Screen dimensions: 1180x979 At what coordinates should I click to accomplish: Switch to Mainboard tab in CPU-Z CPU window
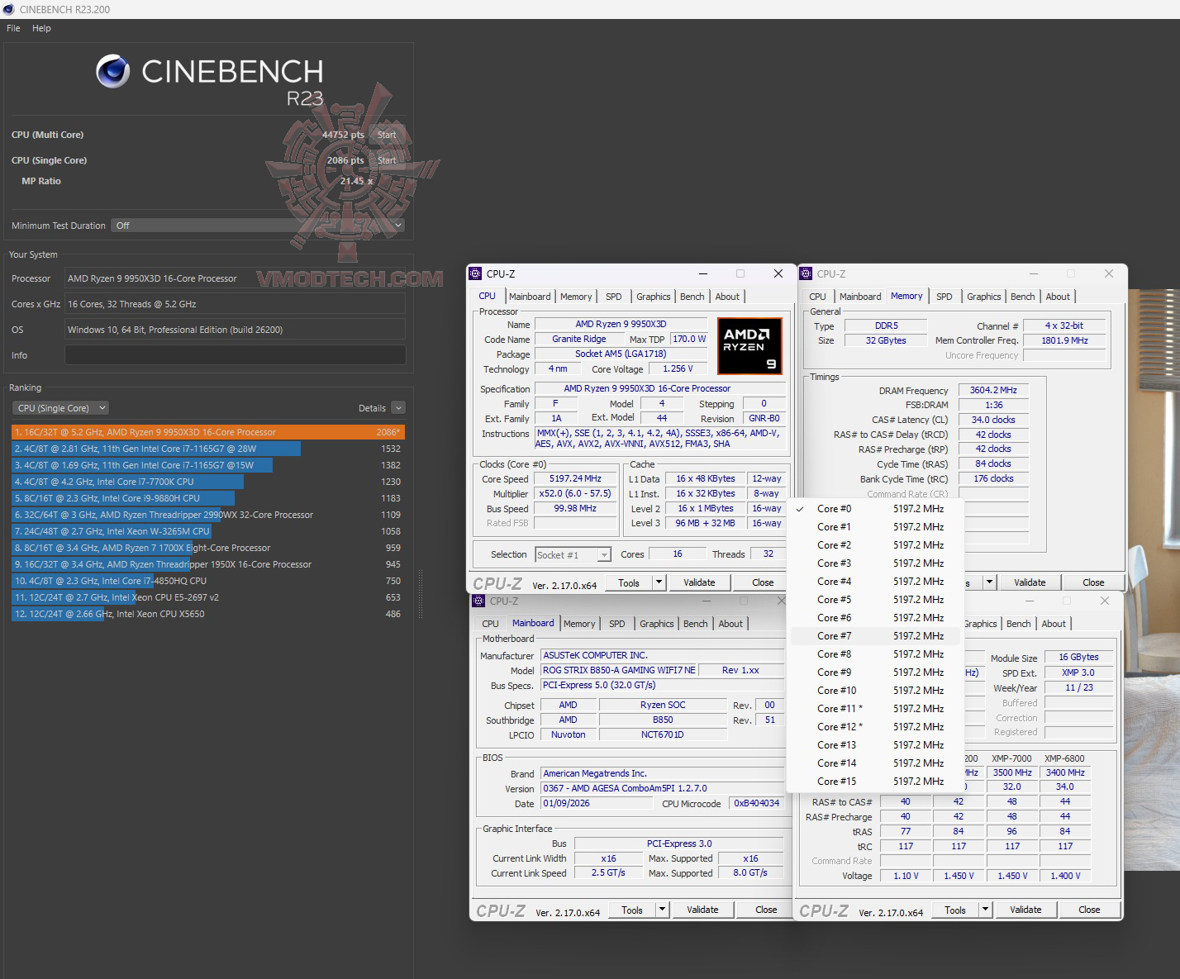[x=530, y=297]
